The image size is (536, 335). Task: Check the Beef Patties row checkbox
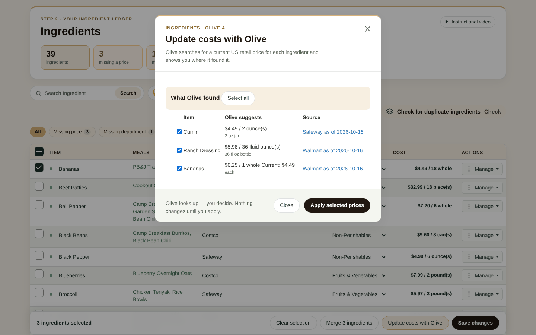coord(39,186)
